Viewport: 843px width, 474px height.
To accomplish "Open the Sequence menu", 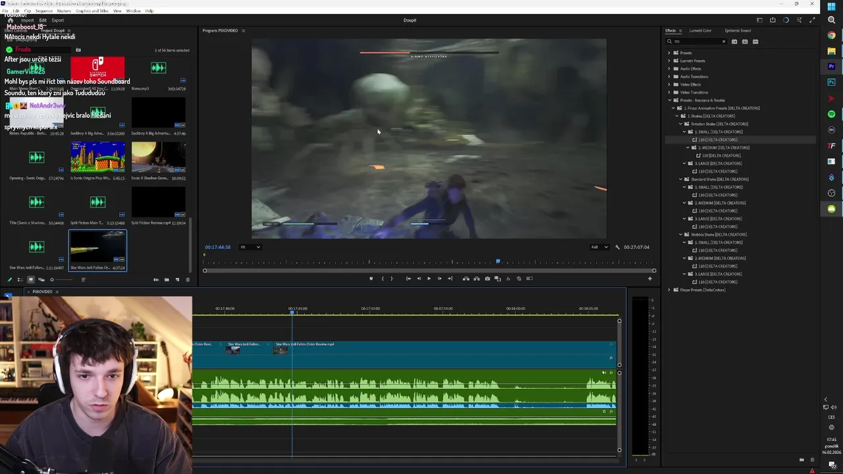I will [x=43, y=11].
